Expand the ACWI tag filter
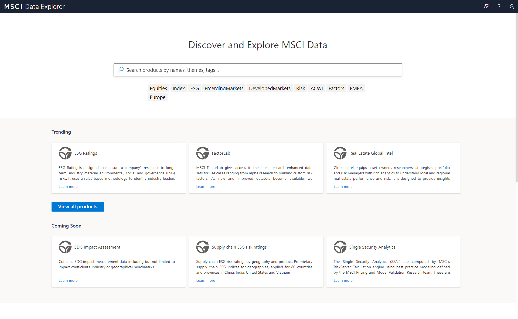Screen dimensions: 518x319 316,88
